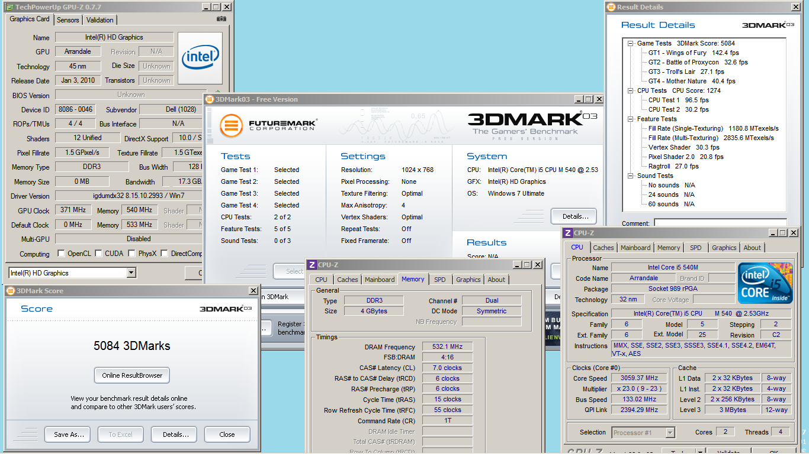This screenshot has width=809, height=454.
Task: Select the Fill Rate (Multi-Texturing) row
Action: coord(711,138)
